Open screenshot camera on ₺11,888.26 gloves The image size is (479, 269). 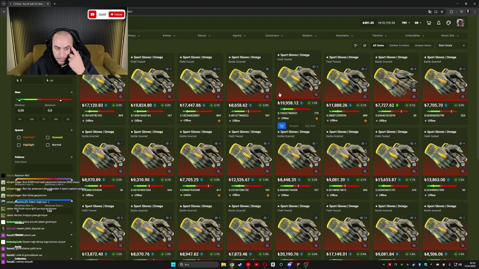coord(365,90)
